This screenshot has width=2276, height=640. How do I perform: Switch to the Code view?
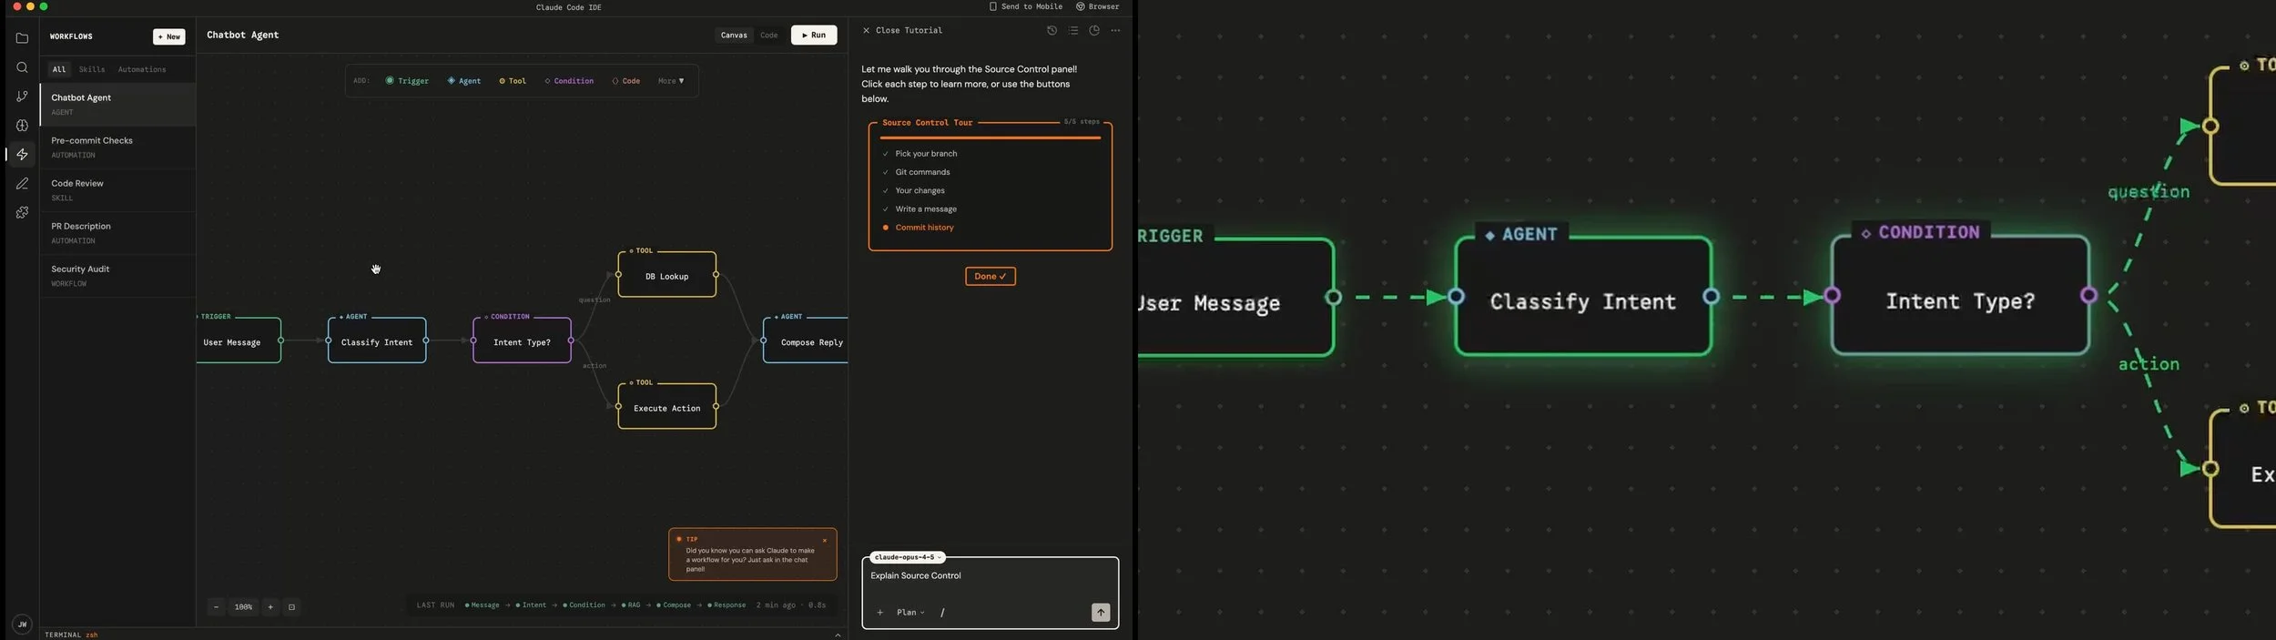coord(769,36)
